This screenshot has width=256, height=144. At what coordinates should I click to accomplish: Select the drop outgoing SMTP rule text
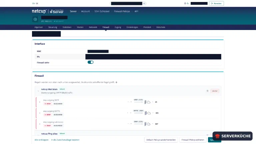pos(51,100)
